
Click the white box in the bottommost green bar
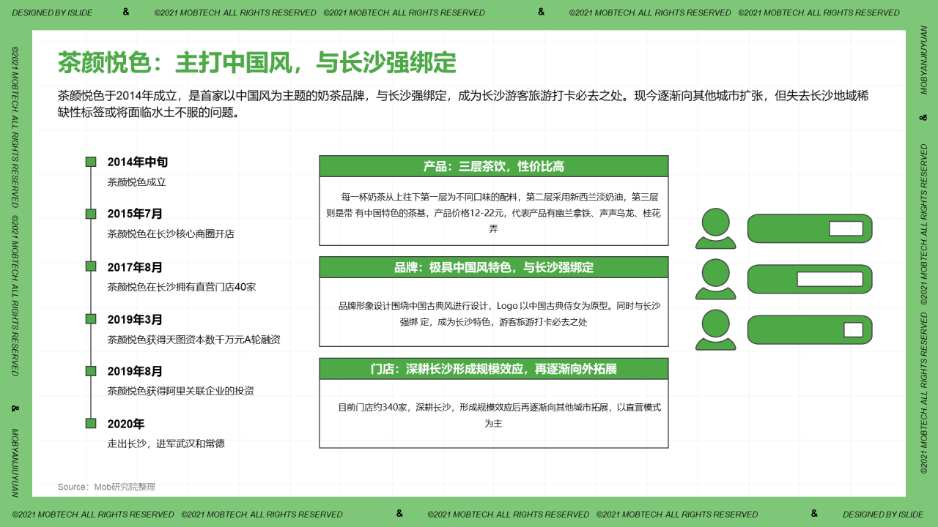pyautogui.click(x=853, y=329)
